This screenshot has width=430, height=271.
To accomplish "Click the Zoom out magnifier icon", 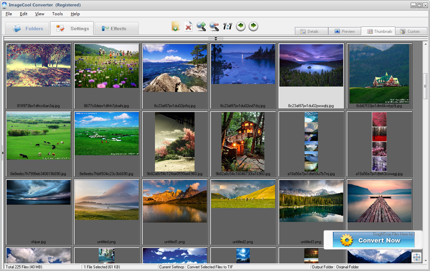I will tap(214, 26).
